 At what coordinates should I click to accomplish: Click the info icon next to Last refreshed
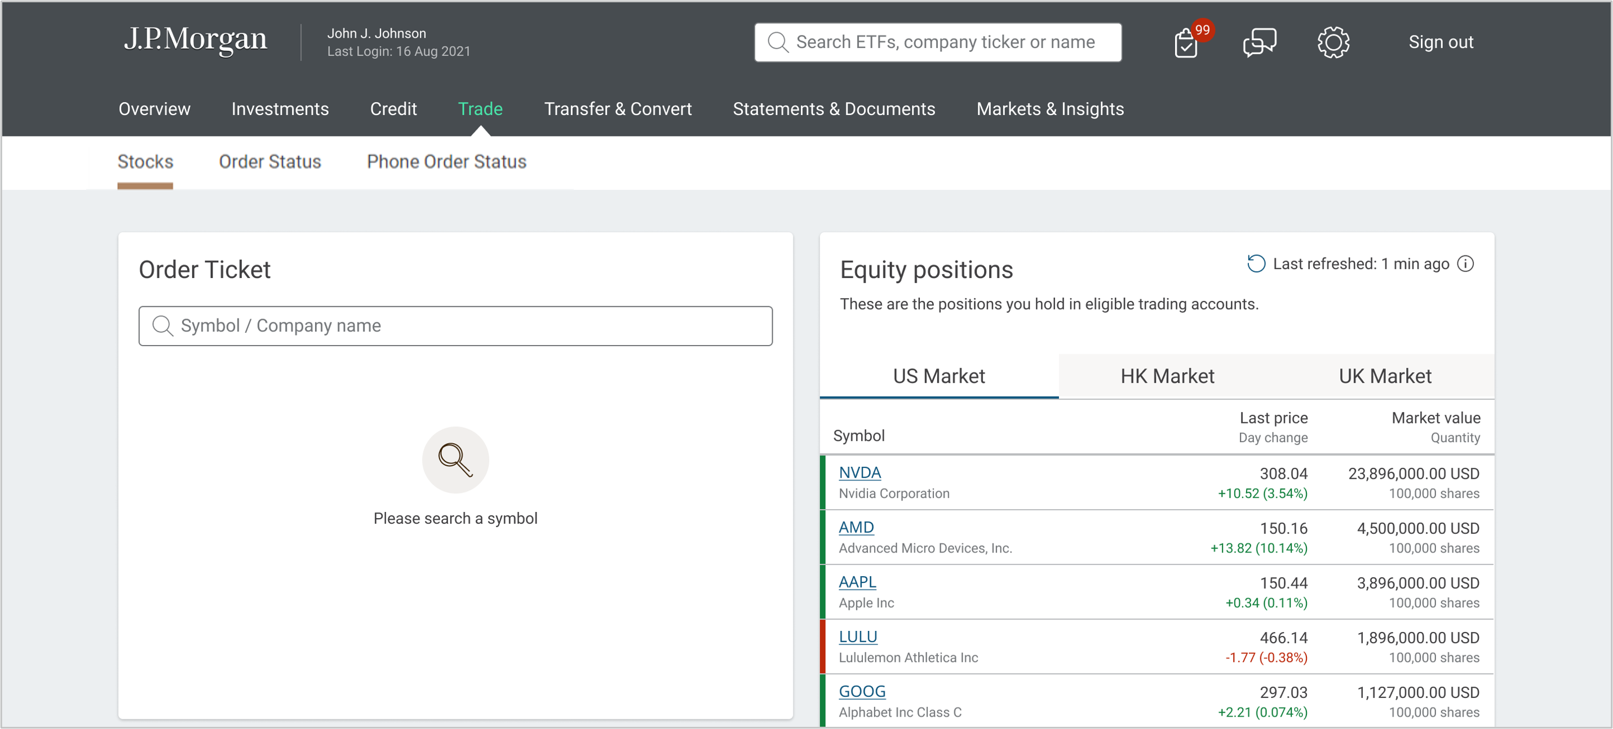click(1466, 264)
